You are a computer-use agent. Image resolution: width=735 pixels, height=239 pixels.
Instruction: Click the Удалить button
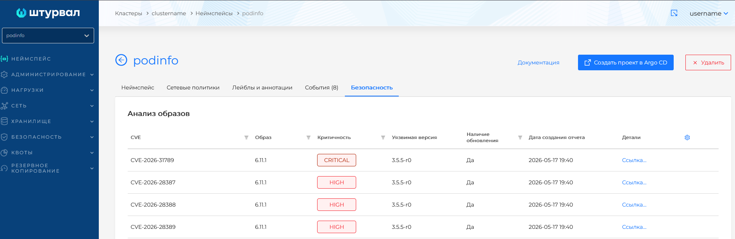[x=708, y=62]
